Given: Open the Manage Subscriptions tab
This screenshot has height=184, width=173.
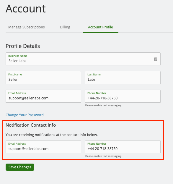Looking at the screenshot, I should point(27,27).
